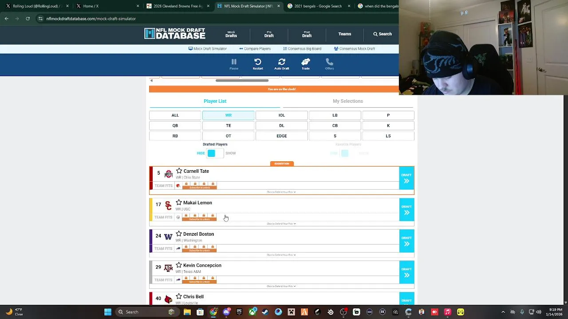Open weather widget 47°F Clear
The width and height of the screenshot is (568, 319).
coord(16,312)
